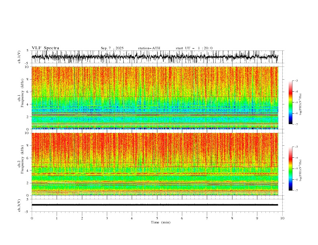Click the "station=ATH" header label
Screen dimensions: 318x245
pyautogui.click(x=149, y=48)
